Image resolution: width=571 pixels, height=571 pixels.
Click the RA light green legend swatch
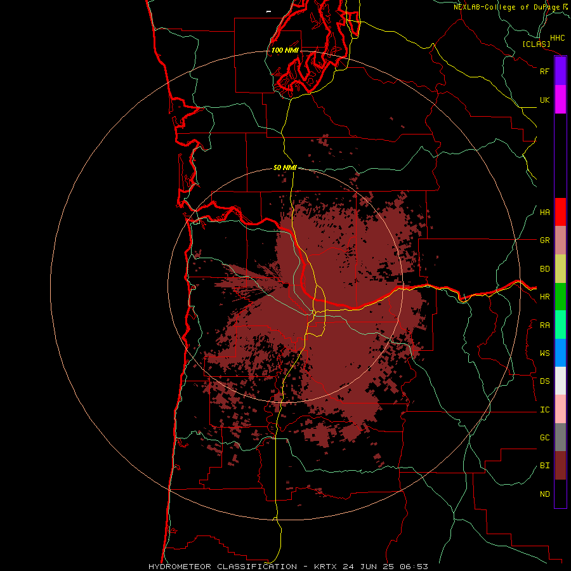(560, 325)
